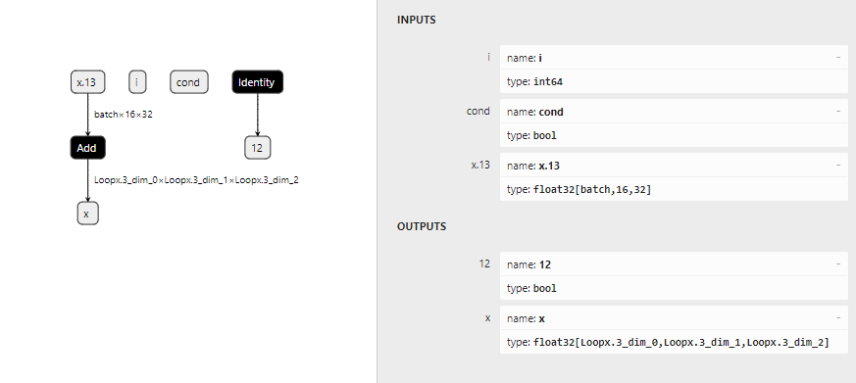
Task: Click the output node labeled 12
Action: (x=257, y=148)
